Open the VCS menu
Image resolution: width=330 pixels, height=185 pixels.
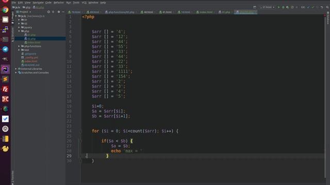coord(84,3)
